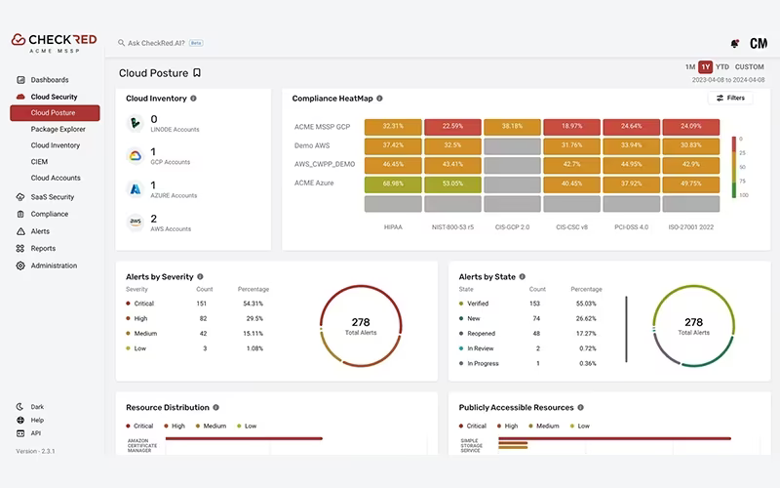Click the Cloud Security cloud icon
Viewport: 780px width, 488px height.
click(x=20, y=97)
